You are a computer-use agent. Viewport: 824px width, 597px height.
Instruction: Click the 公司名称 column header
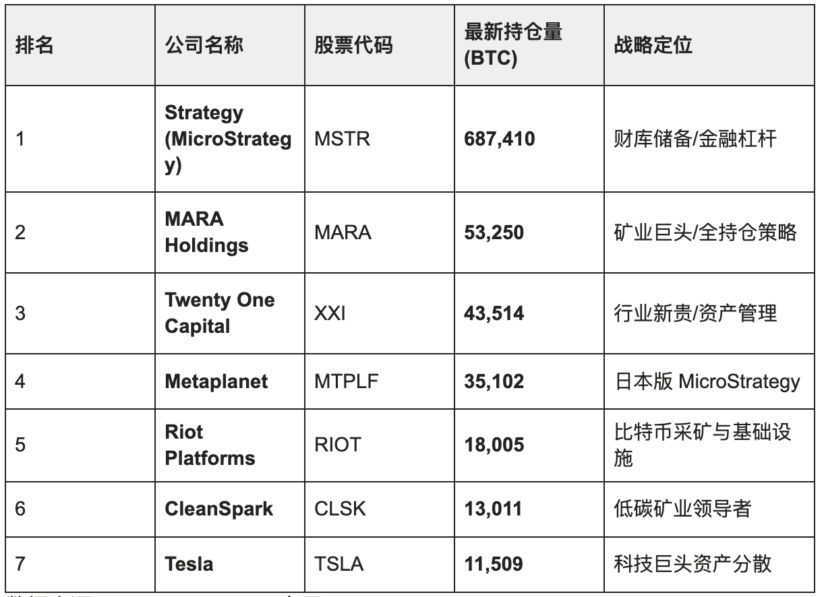tap(204, 45)
